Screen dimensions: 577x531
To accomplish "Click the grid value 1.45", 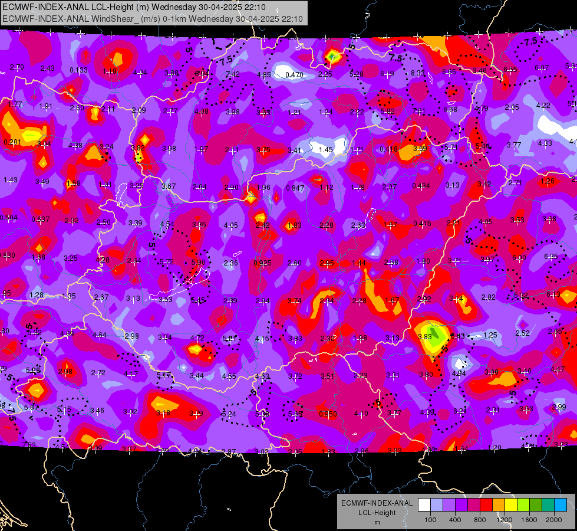I will pos(326,150).
